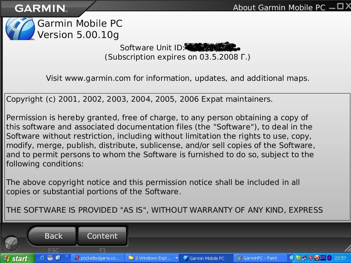Viewport: 351px width, 263px height.
Task: Open the Windows start menu
Action: pyautogui.click(x=17, y=258)
